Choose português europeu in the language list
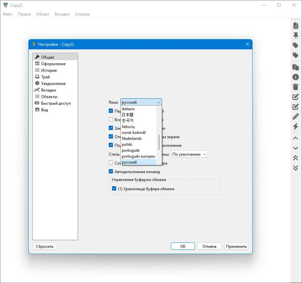The width and height of the screenshot is (302, 283). click(138, 156)
